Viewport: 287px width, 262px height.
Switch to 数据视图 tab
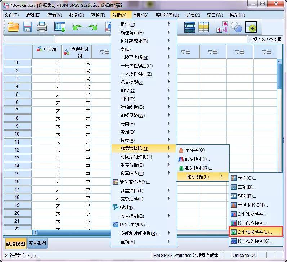click(x=15, y=244)
